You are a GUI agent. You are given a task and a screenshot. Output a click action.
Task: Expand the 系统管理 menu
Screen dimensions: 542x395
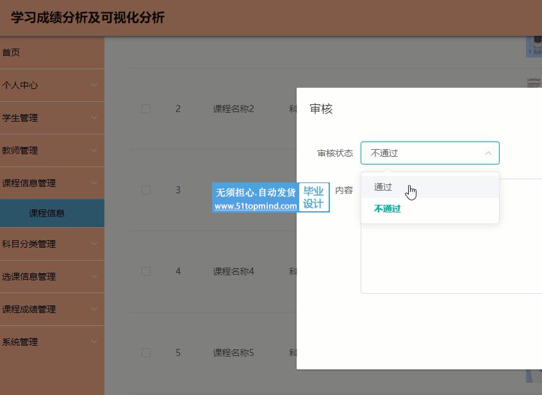click(x=52, y=342)
